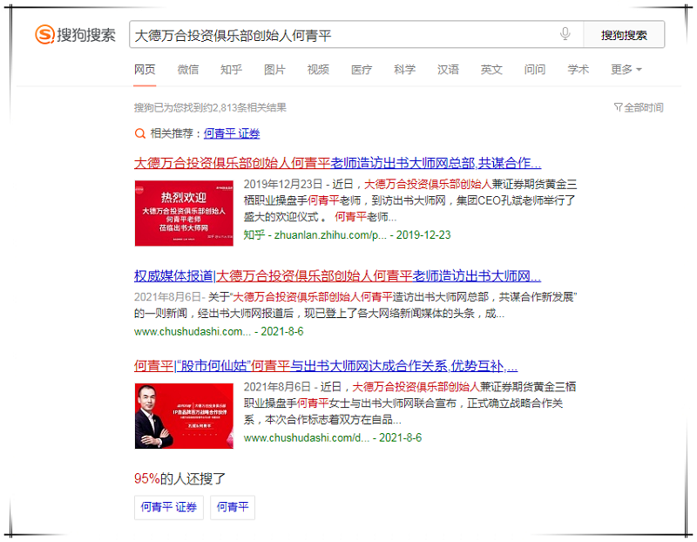Click the red 热烈欢迎 banner thumbnail
Image resolution: width=697 pixels, height=542 pixels.
point(184,213)
